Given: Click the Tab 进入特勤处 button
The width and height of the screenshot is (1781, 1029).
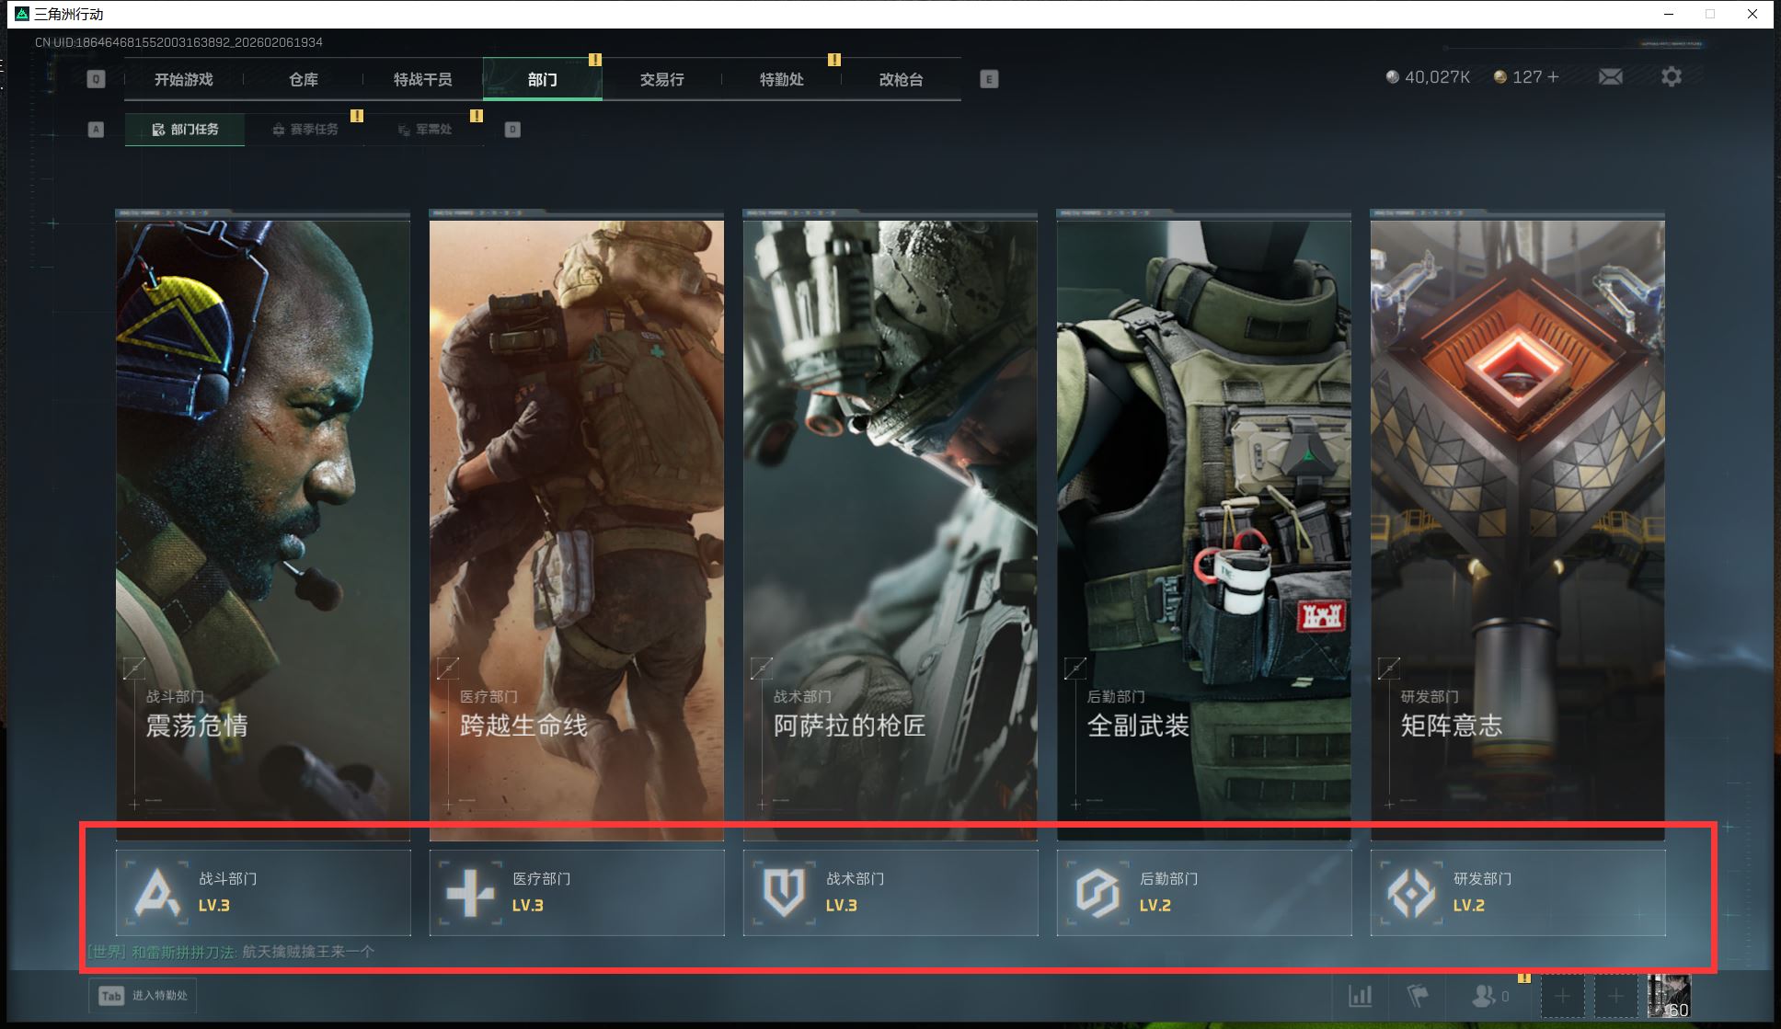Looking at the screenshot, I should 144,995.
